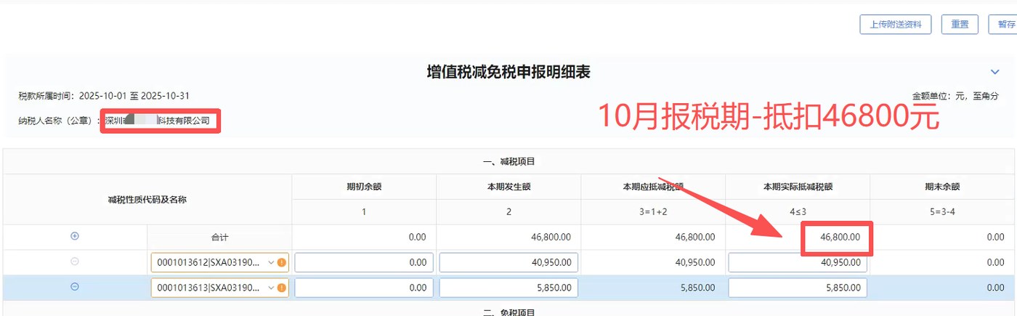Image resolution: width=1017 pixels, height=316 pixels.
Task: Click the 本期实际抵减税额 column header
Action: pos(798,187)
